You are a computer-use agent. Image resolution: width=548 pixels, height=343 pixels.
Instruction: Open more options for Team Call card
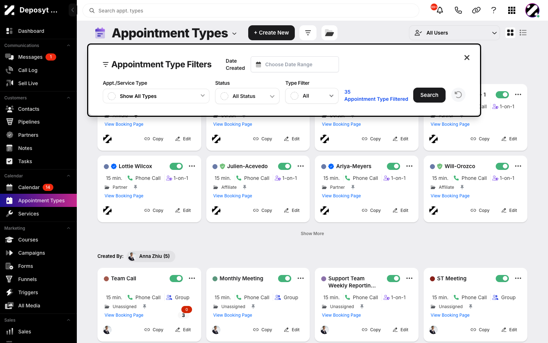pos(192,278)
